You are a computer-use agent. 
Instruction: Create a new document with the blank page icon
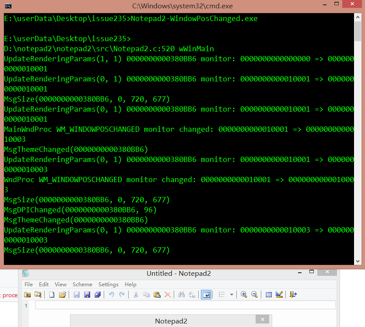click(52, 295)
